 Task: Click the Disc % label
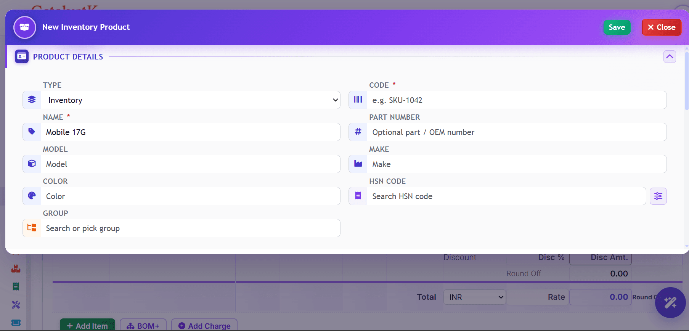click(x=551, y=257)
